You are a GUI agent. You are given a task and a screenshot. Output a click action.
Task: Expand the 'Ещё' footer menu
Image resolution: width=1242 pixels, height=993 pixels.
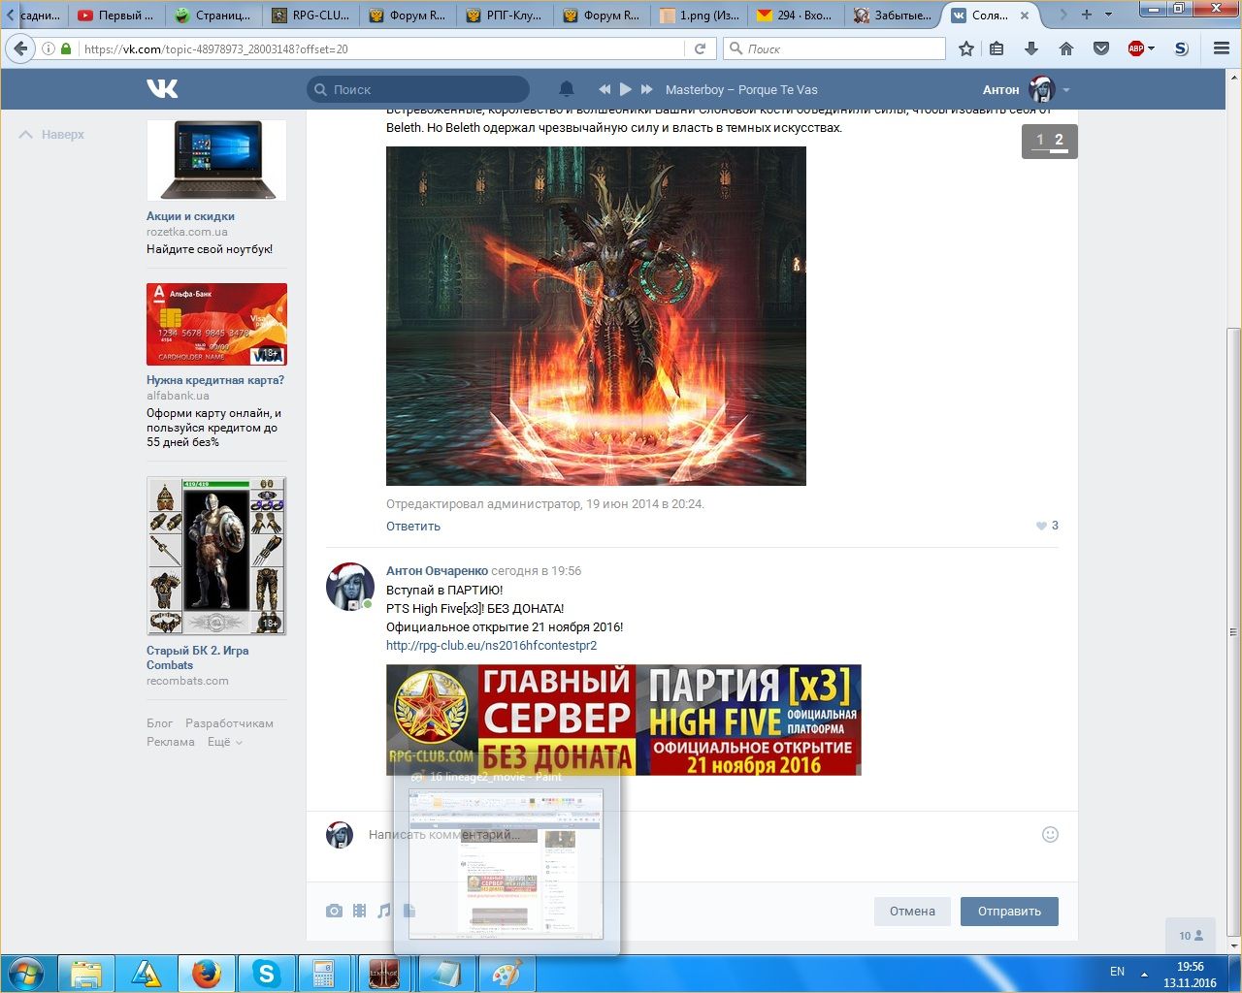point(224,742)
